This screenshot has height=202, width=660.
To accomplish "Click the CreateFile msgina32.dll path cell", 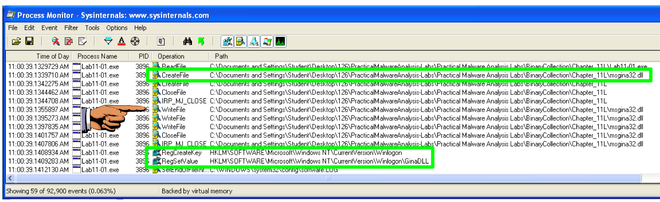I will (x=426, y=75).
